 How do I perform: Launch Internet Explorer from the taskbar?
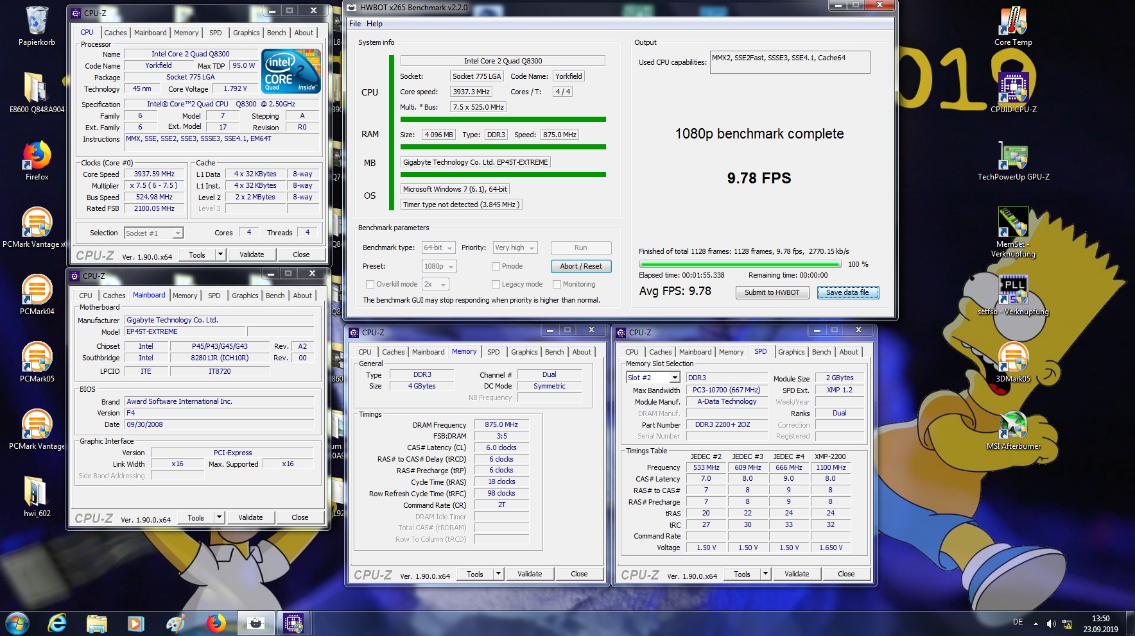click(x=57, y=623)
